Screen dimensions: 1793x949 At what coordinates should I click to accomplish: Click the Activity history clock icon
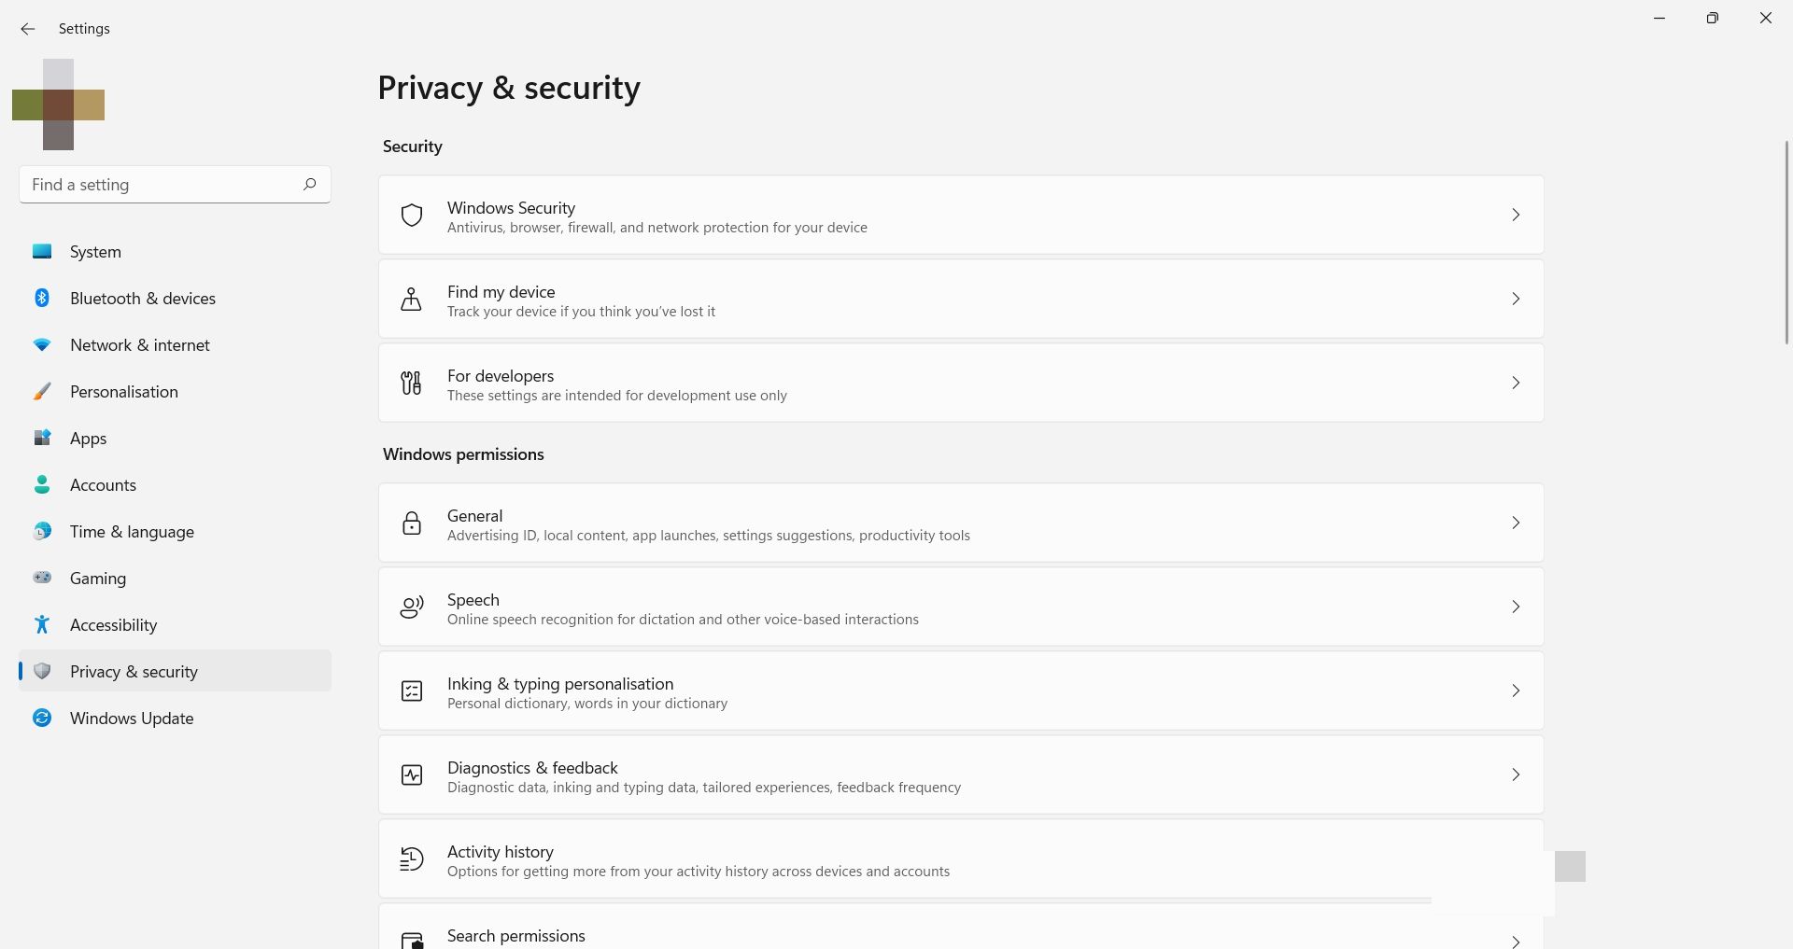click(412, 859)
